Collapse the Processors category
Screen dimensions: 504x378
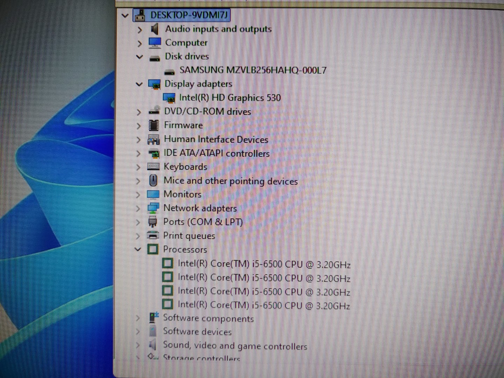click(x=138, y=250)
